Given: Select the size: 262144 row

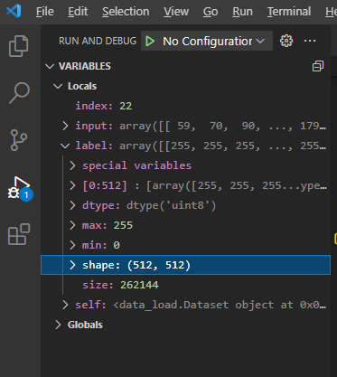Looking at the screenshot, I should 185,285.
